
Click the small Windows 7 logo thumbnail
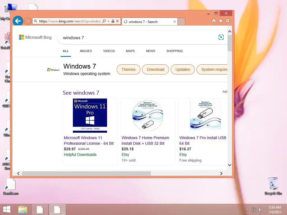click(54, 70)
